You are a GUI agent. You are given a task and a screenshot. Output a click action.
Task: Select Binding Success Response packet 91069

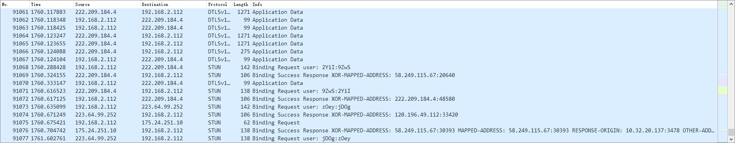tap(359, 75)
